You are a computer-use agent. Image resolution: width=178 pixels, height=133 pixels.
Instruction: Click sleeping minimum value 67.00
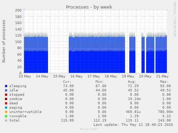click(101, 86)
